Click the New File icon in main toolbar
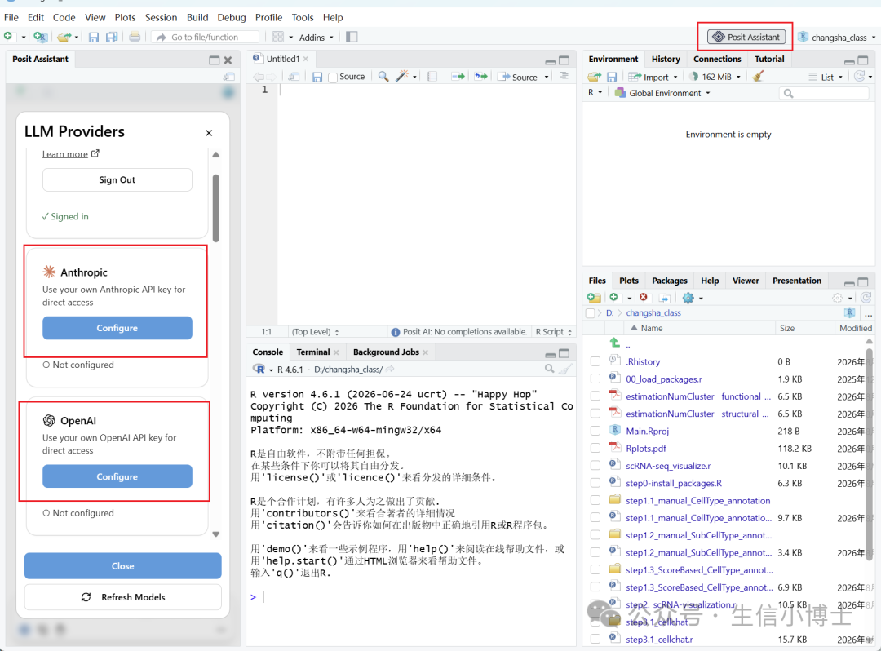The image size is (881, 651). (8, 37)
